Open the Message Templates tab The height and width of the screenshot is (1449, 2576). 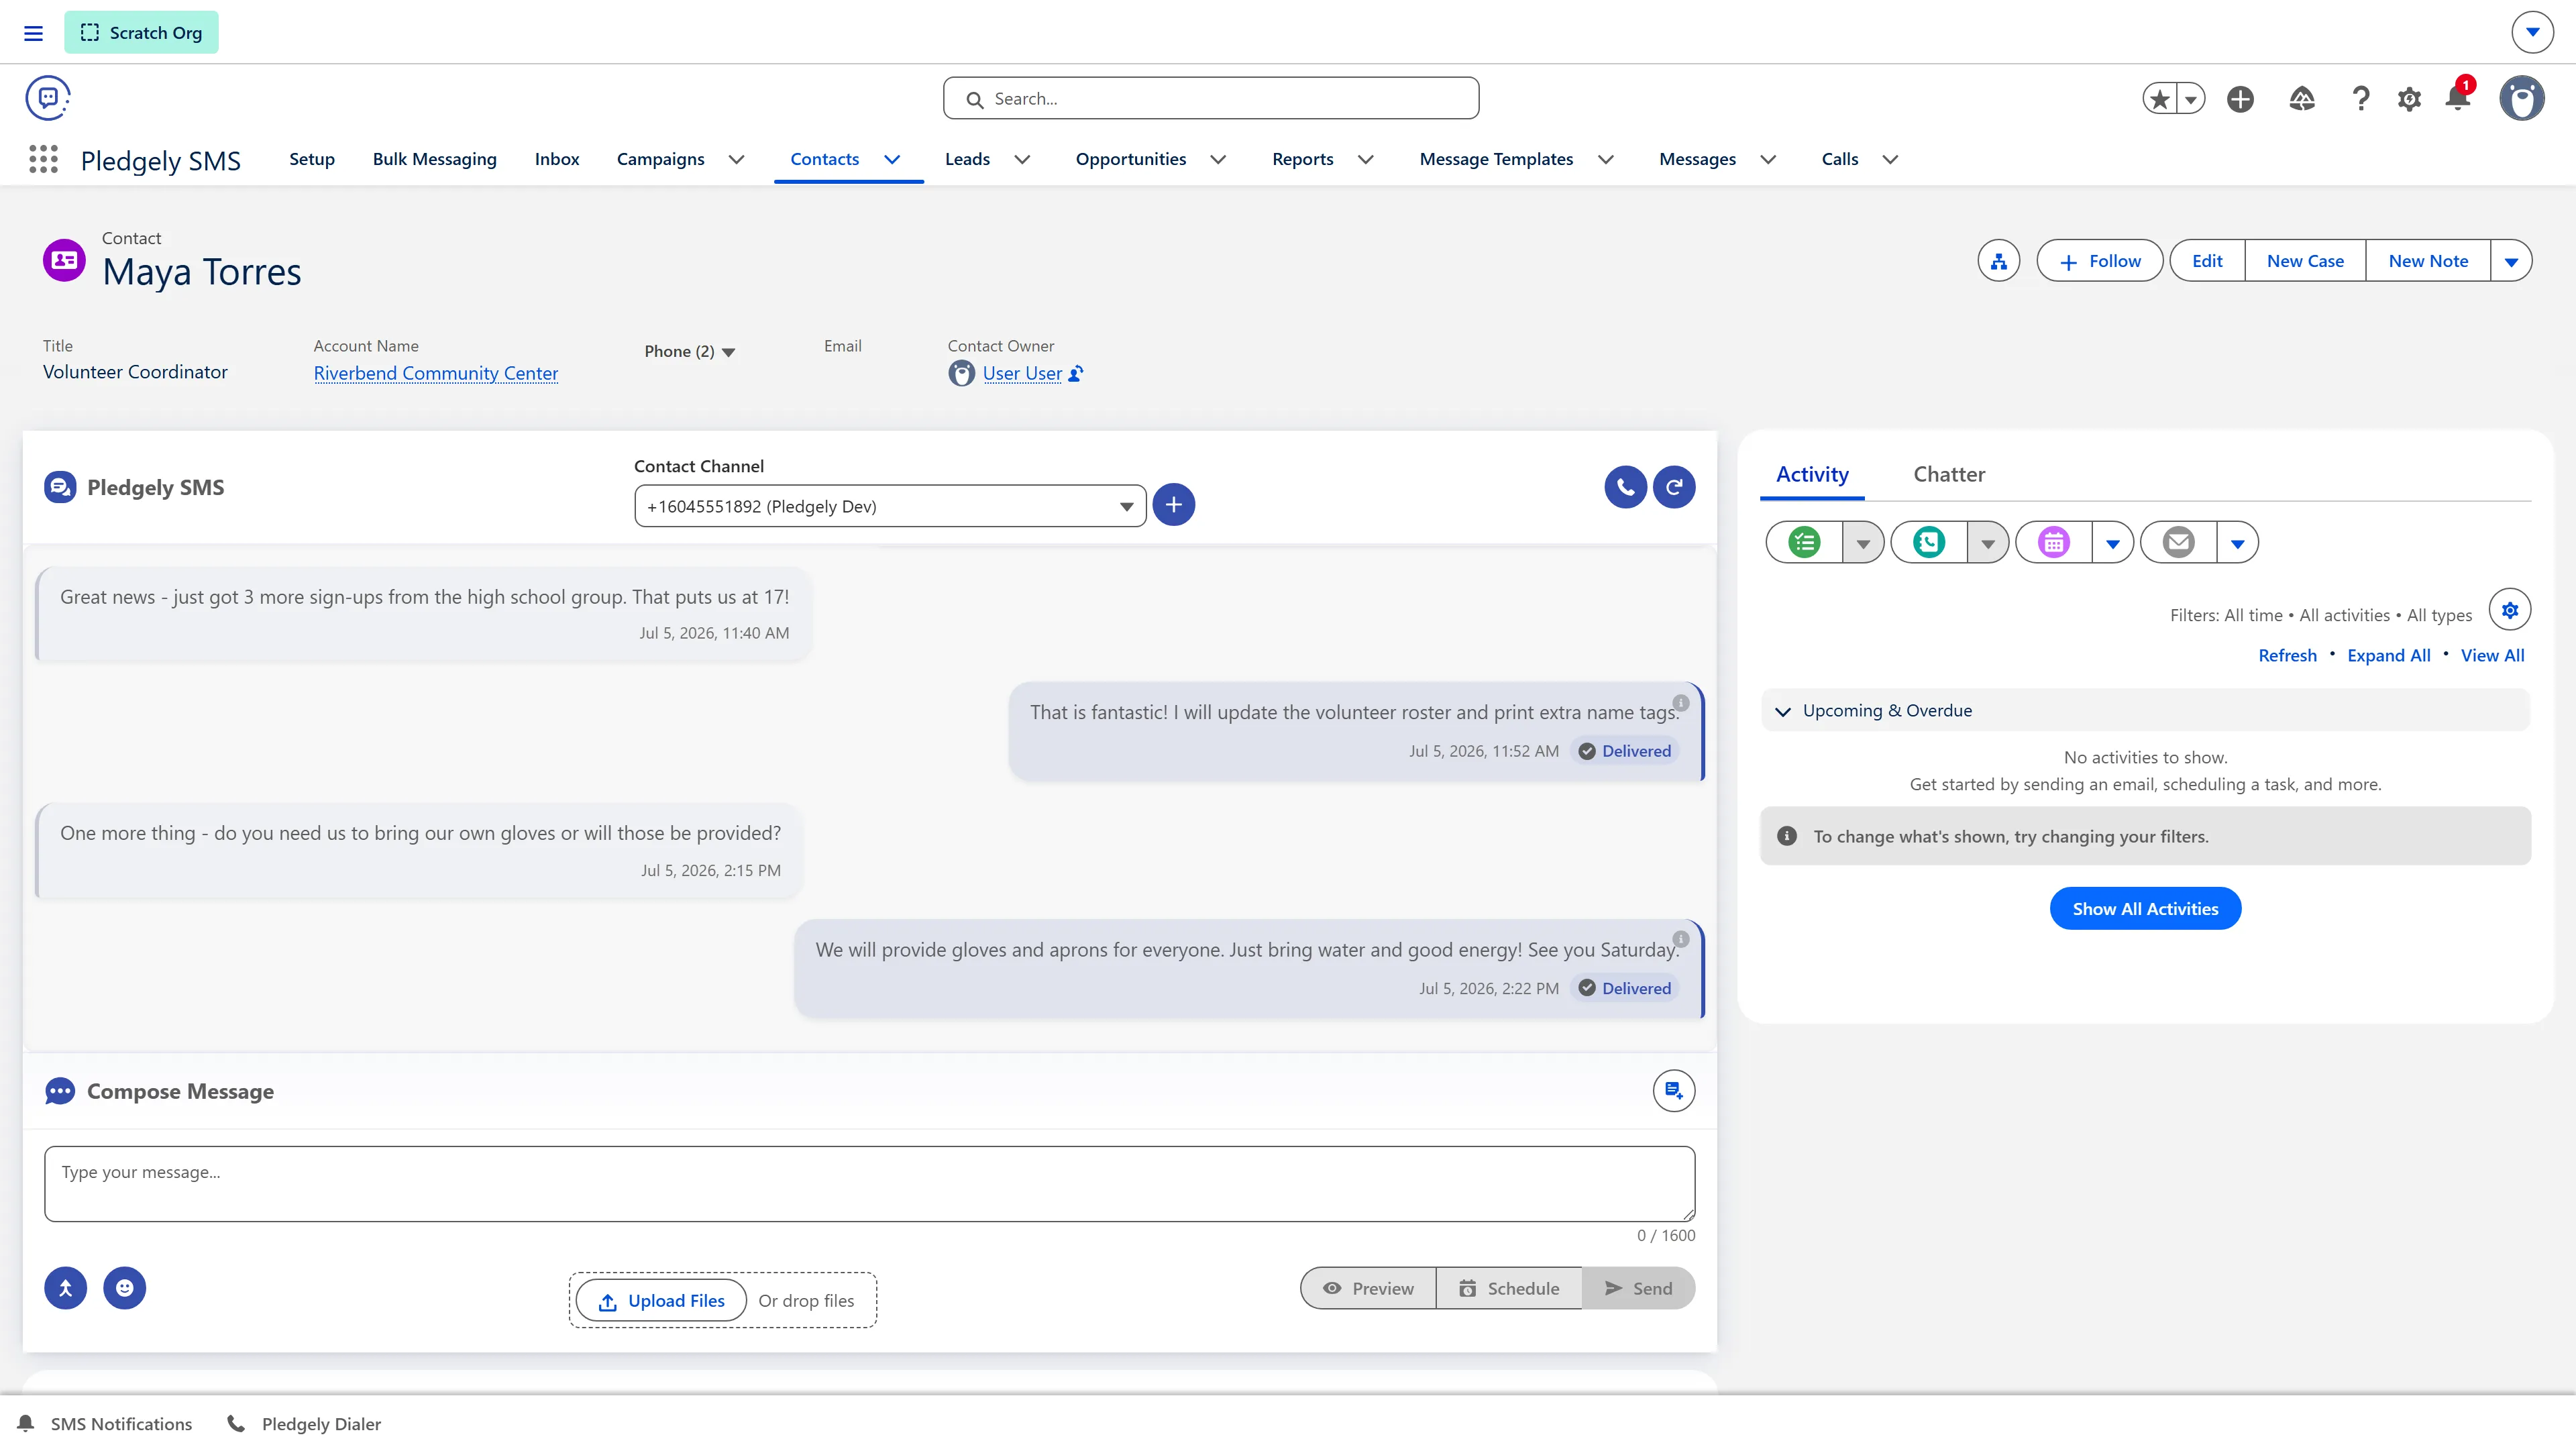tap(1496, 159)
